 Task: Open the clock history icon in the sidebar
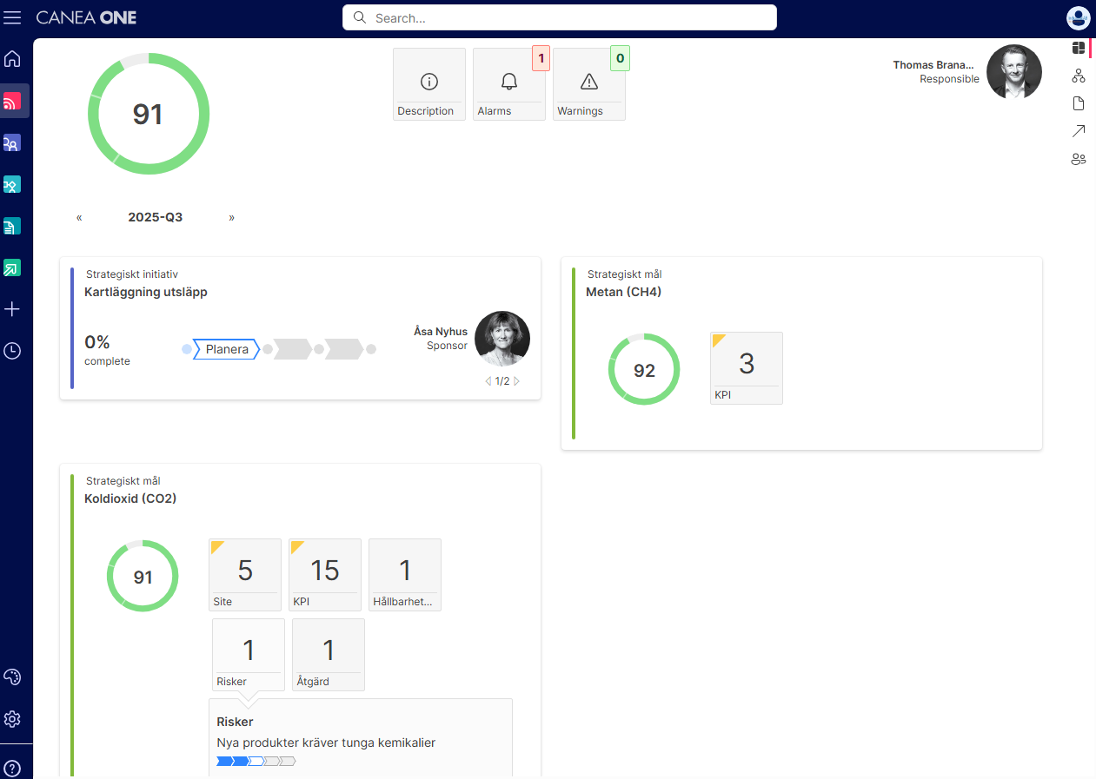(x=12, y=351)
